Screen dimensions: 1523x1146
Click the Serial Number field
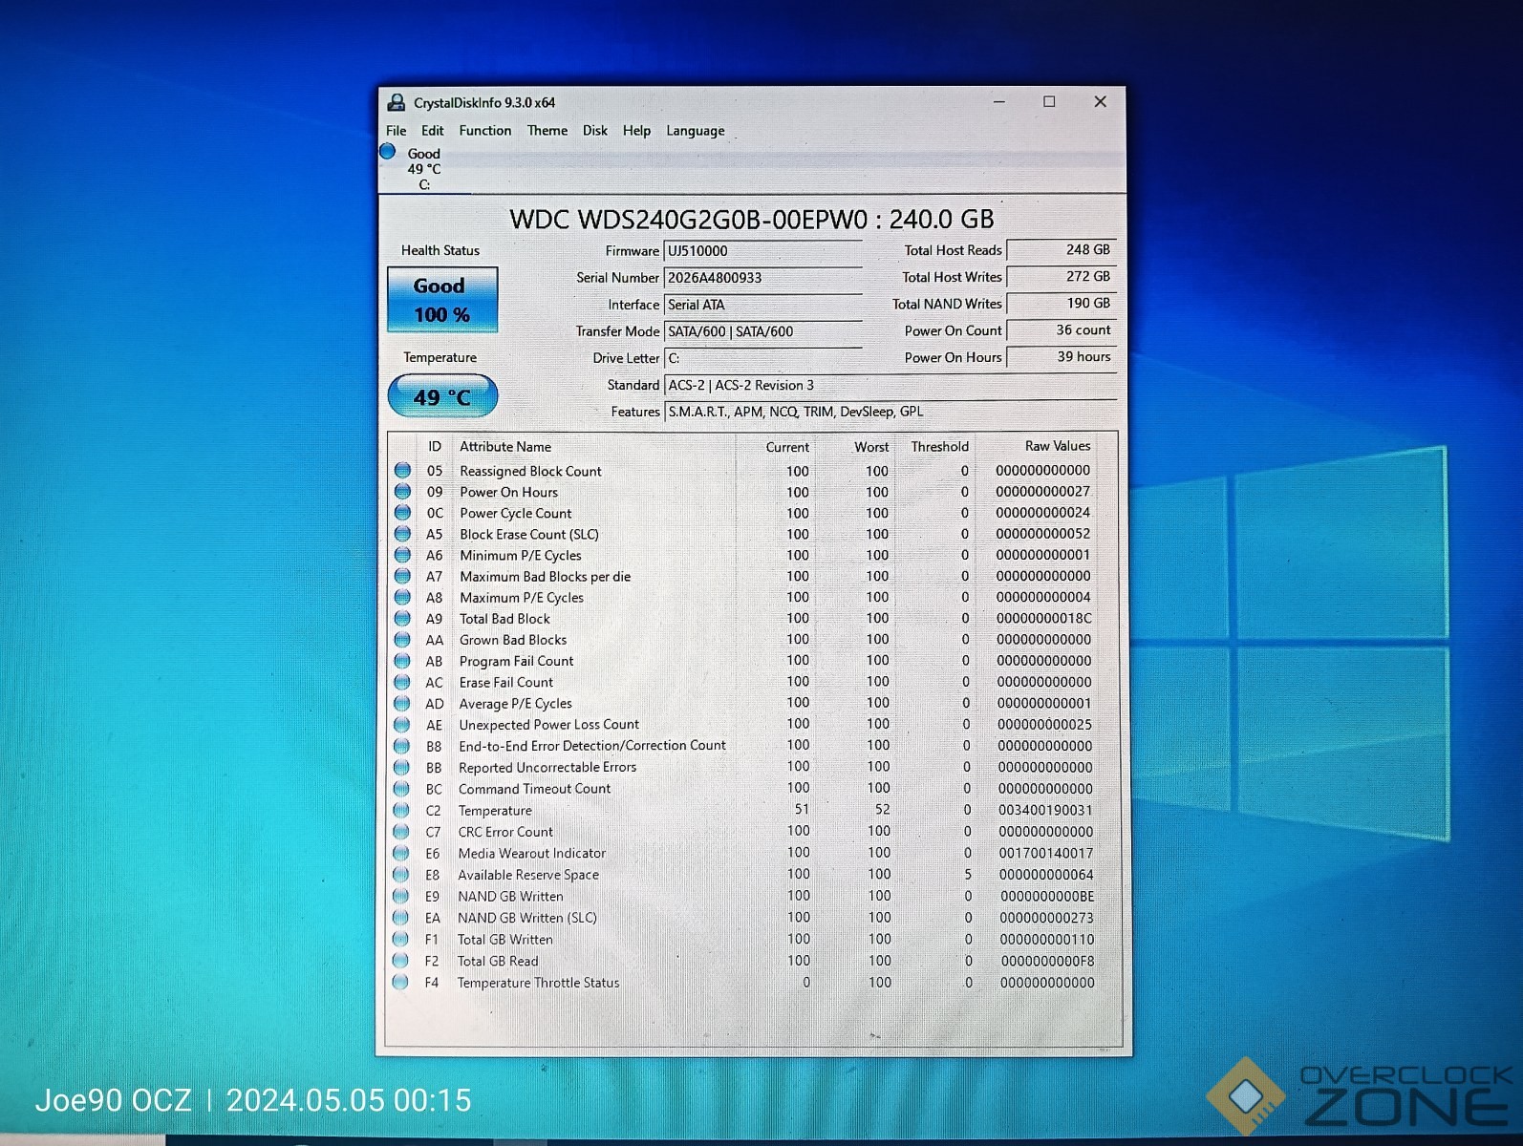(762, 278)
